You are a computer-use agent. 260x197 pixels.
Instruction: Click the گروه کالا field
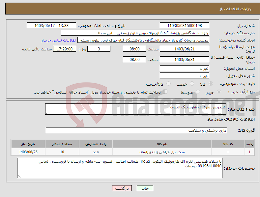tap(136, 130)
